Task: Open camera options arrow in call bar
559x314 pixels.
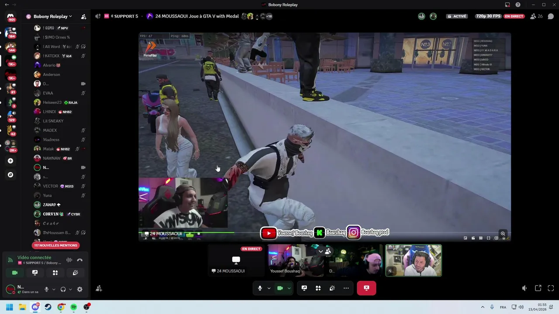Action: 289,288
